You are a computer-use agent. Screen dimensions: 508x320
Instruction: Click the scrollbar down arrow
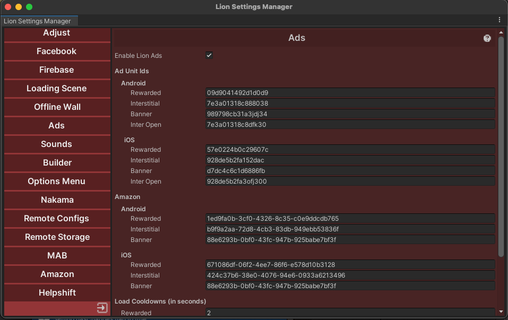(501, 312)
